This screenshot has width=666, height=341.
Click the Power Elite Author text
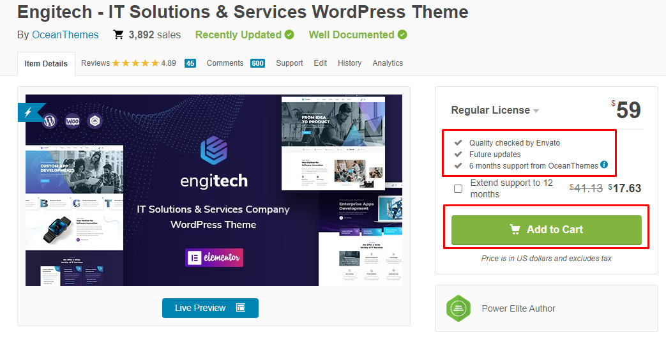point(518,308)
